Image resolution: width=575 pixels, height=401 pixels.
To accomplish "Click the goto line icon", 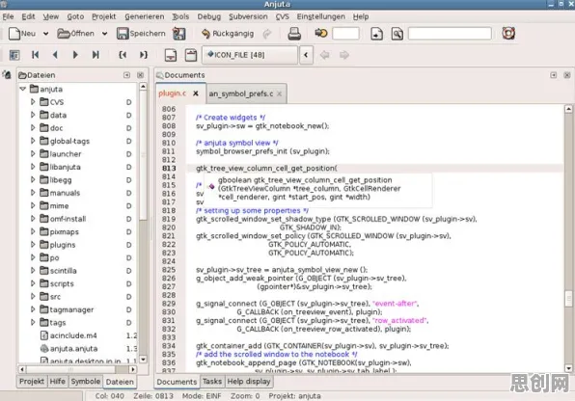I will click(321, 34).
